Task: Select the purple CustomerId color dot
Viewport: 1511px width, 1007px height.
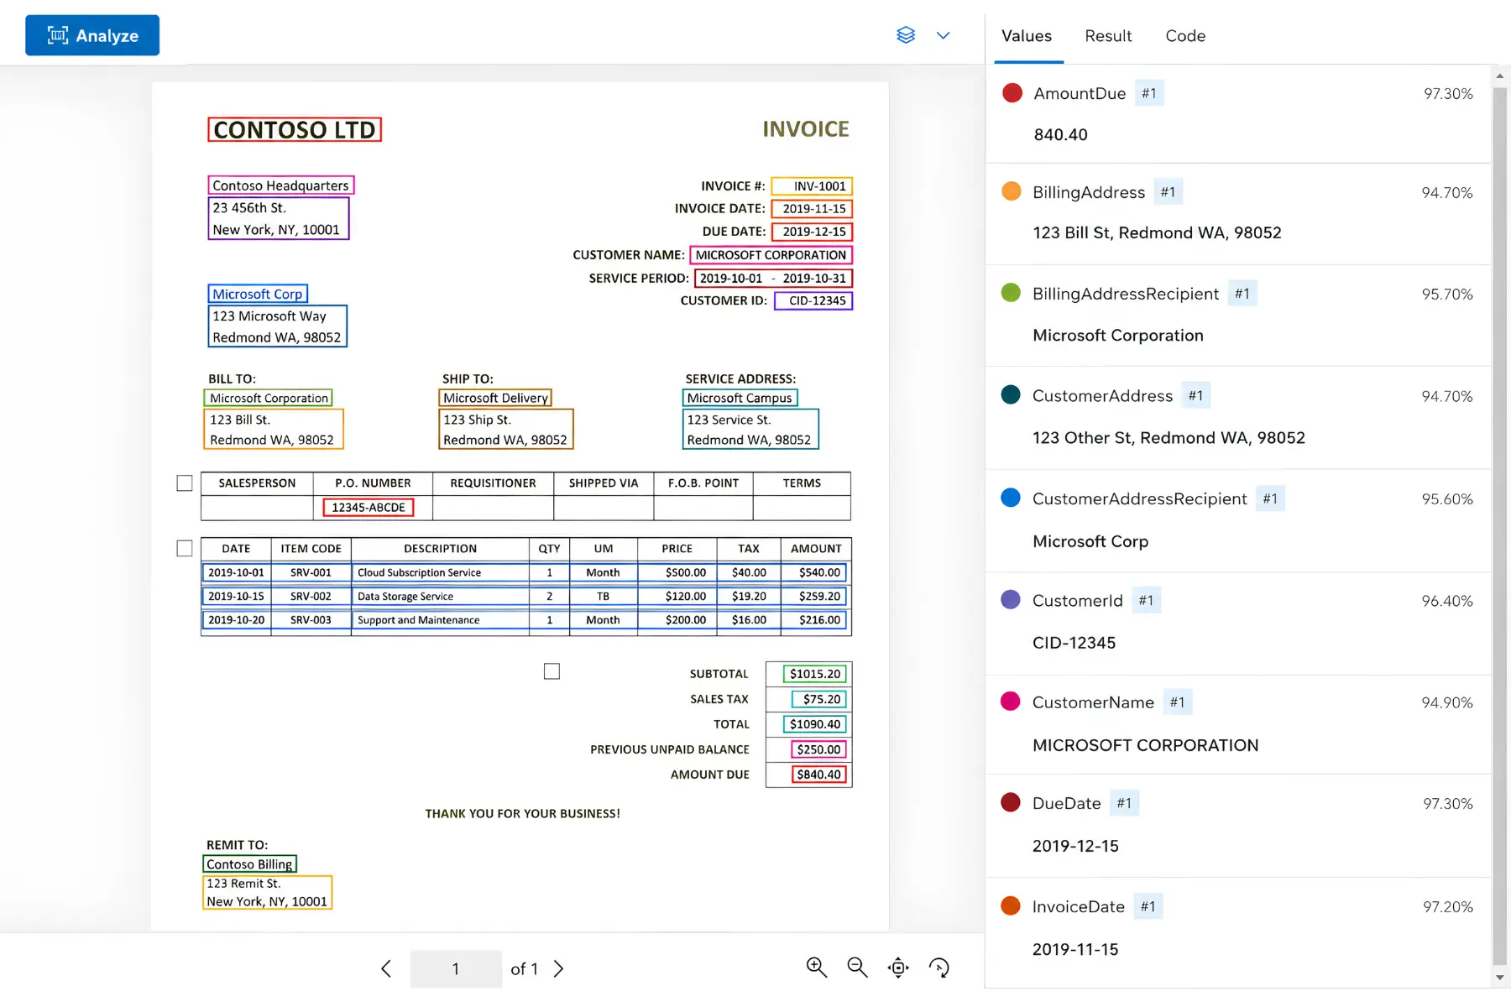Action: click(x=1011, y=600)
